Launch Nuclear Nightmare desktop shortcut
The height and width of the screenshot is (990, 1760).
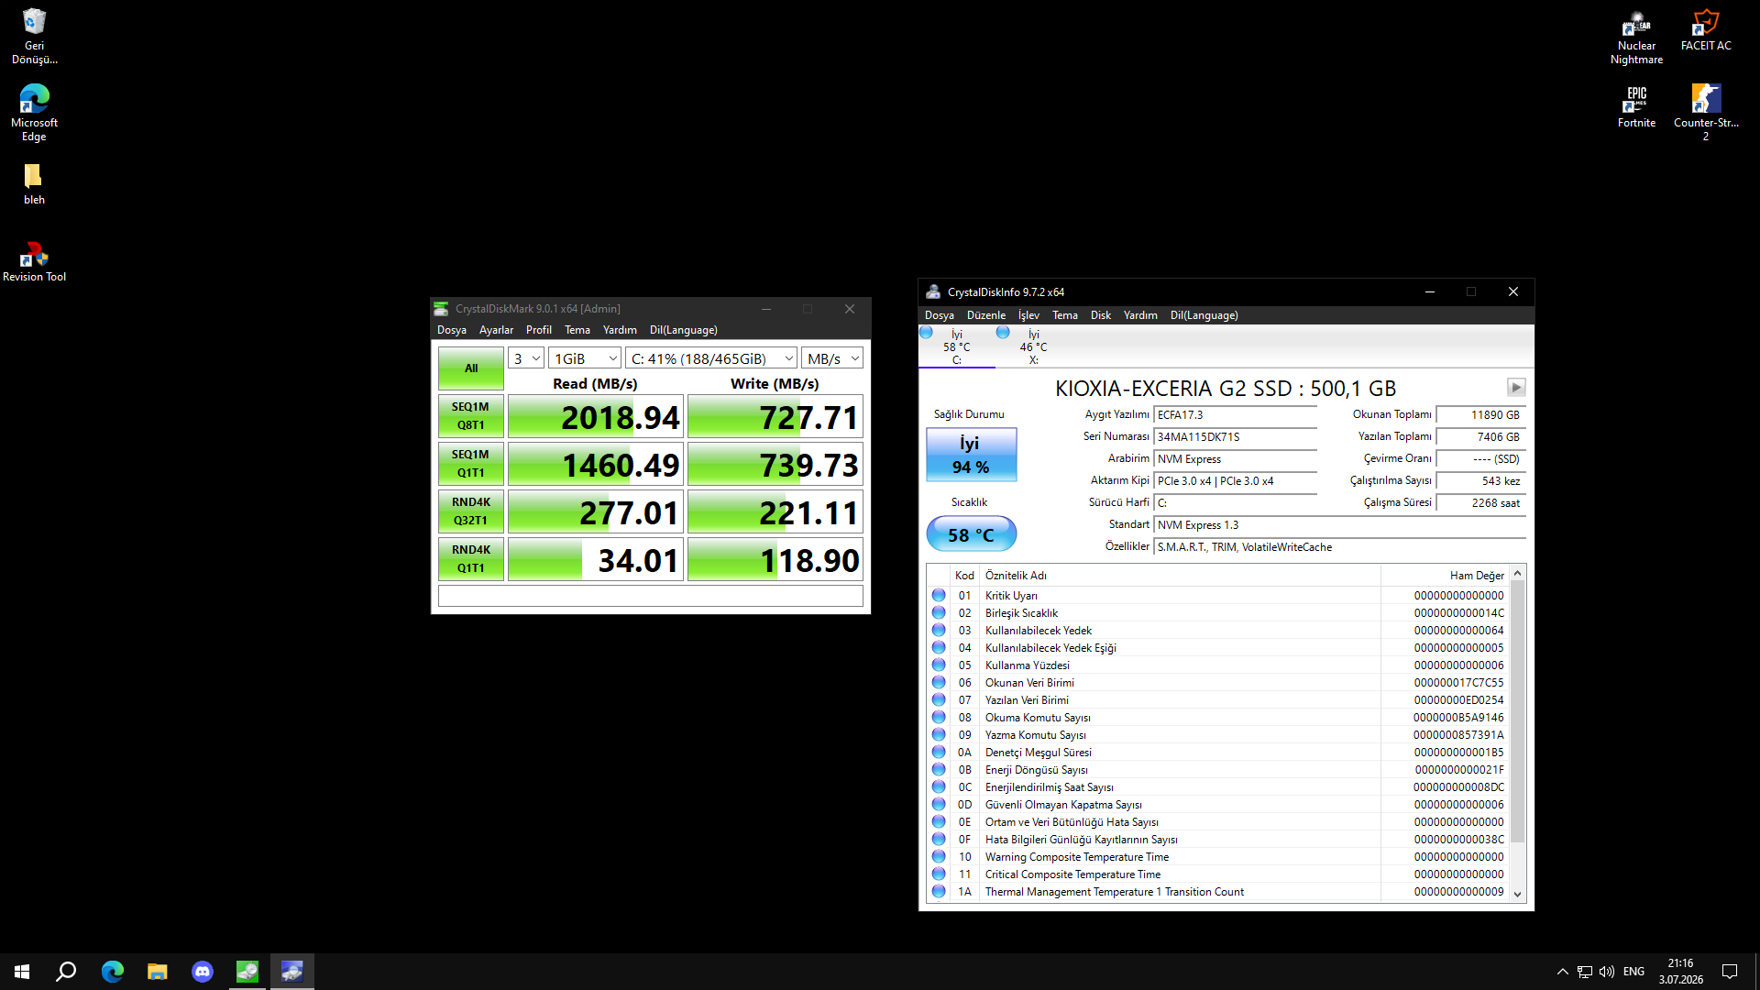click(x=1636, y=37)
